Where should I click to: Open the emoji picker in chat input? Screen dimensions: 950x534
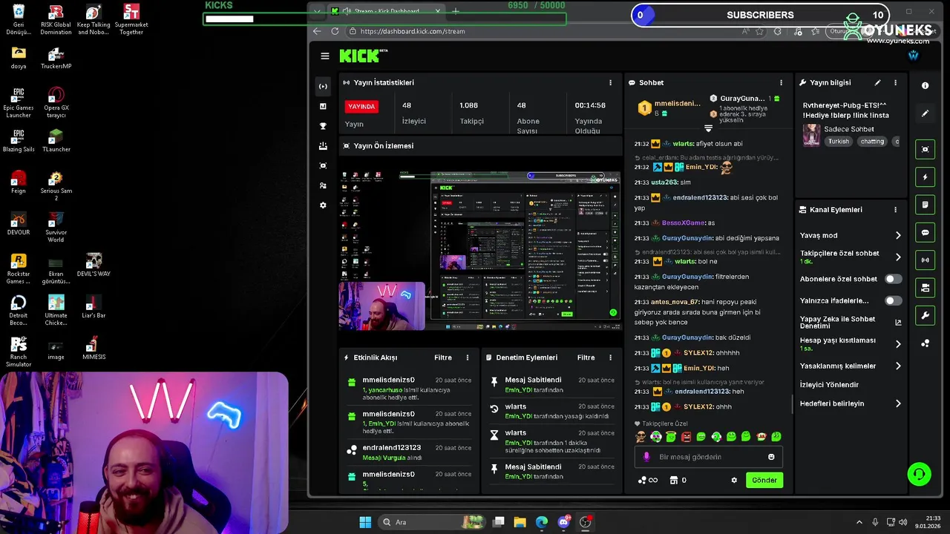tap(771, 457)
